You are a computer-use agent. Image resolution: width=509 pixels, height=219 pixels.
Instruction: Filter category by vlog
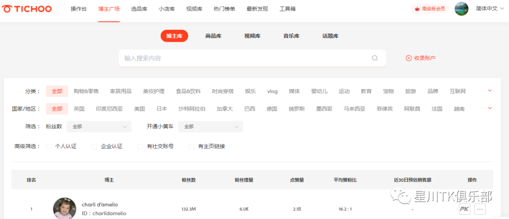click(272, 91)
